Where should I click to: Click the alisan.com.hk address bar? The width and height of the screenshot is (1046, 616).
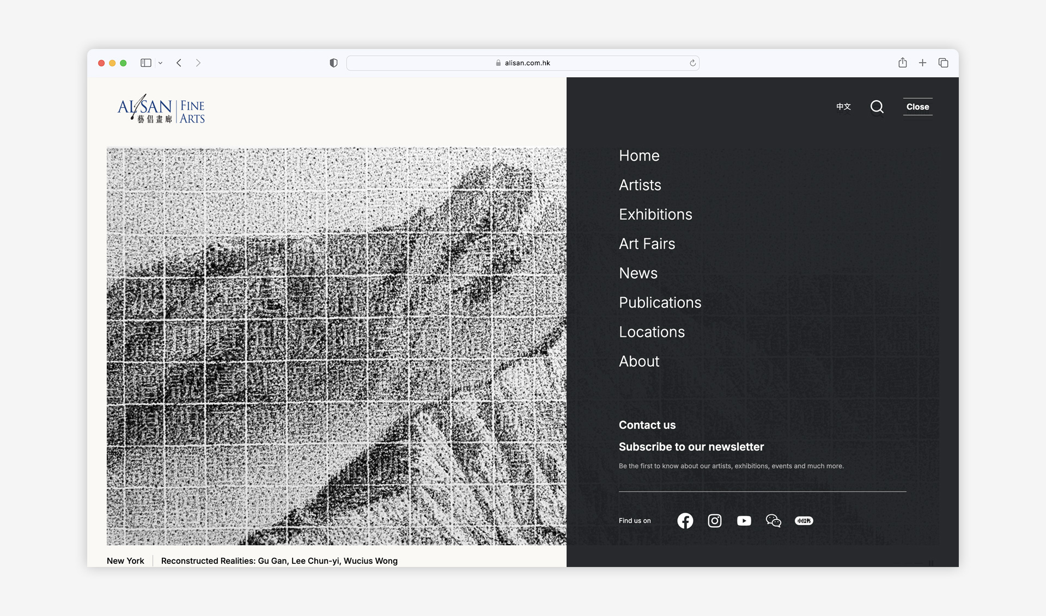pyautogui.click(x=523, y=63)
